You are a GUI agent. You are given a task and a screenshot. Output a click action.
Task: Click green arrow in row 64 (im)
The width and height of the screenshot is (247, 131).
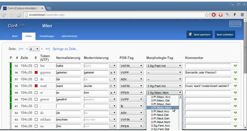coord(235,126)
